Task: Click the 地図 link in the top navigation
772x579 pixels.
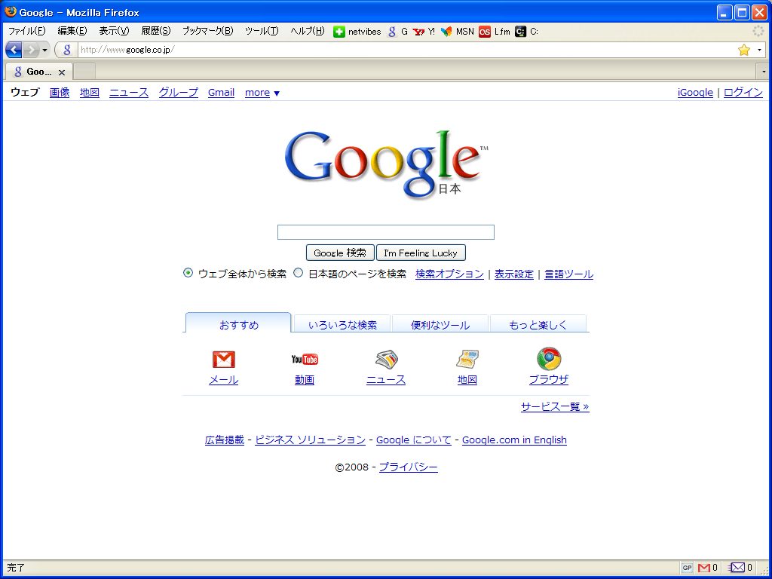Action: point(90,93)
